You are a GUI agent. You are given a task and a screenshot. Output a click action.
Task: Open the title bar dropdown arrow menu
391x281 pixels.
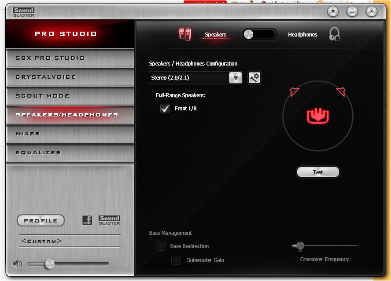coord(333,11)
